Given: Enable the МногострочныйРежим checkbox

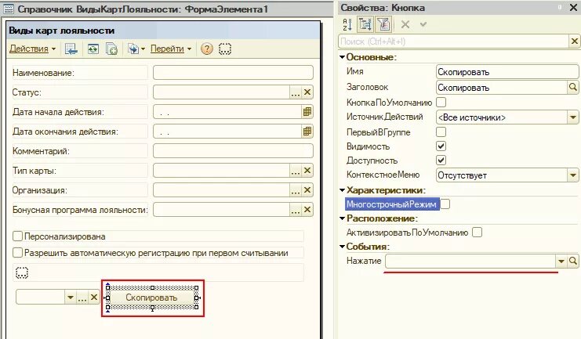Looking at the screenshot, I should (445, 204).
